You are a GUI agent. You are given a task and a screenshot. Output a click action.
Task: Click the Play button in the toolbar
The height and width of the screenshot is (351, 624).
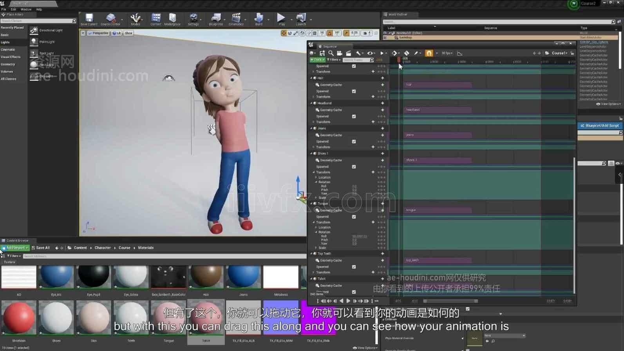pos(281,19)
